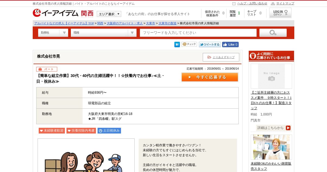Click the 【簡単な組立作業】 job title heading
This screenshot has height=172, width=327.
(x=101, y=79)
